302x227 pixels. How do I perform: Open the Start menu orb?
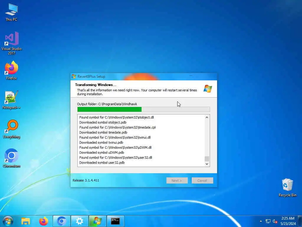8,221
